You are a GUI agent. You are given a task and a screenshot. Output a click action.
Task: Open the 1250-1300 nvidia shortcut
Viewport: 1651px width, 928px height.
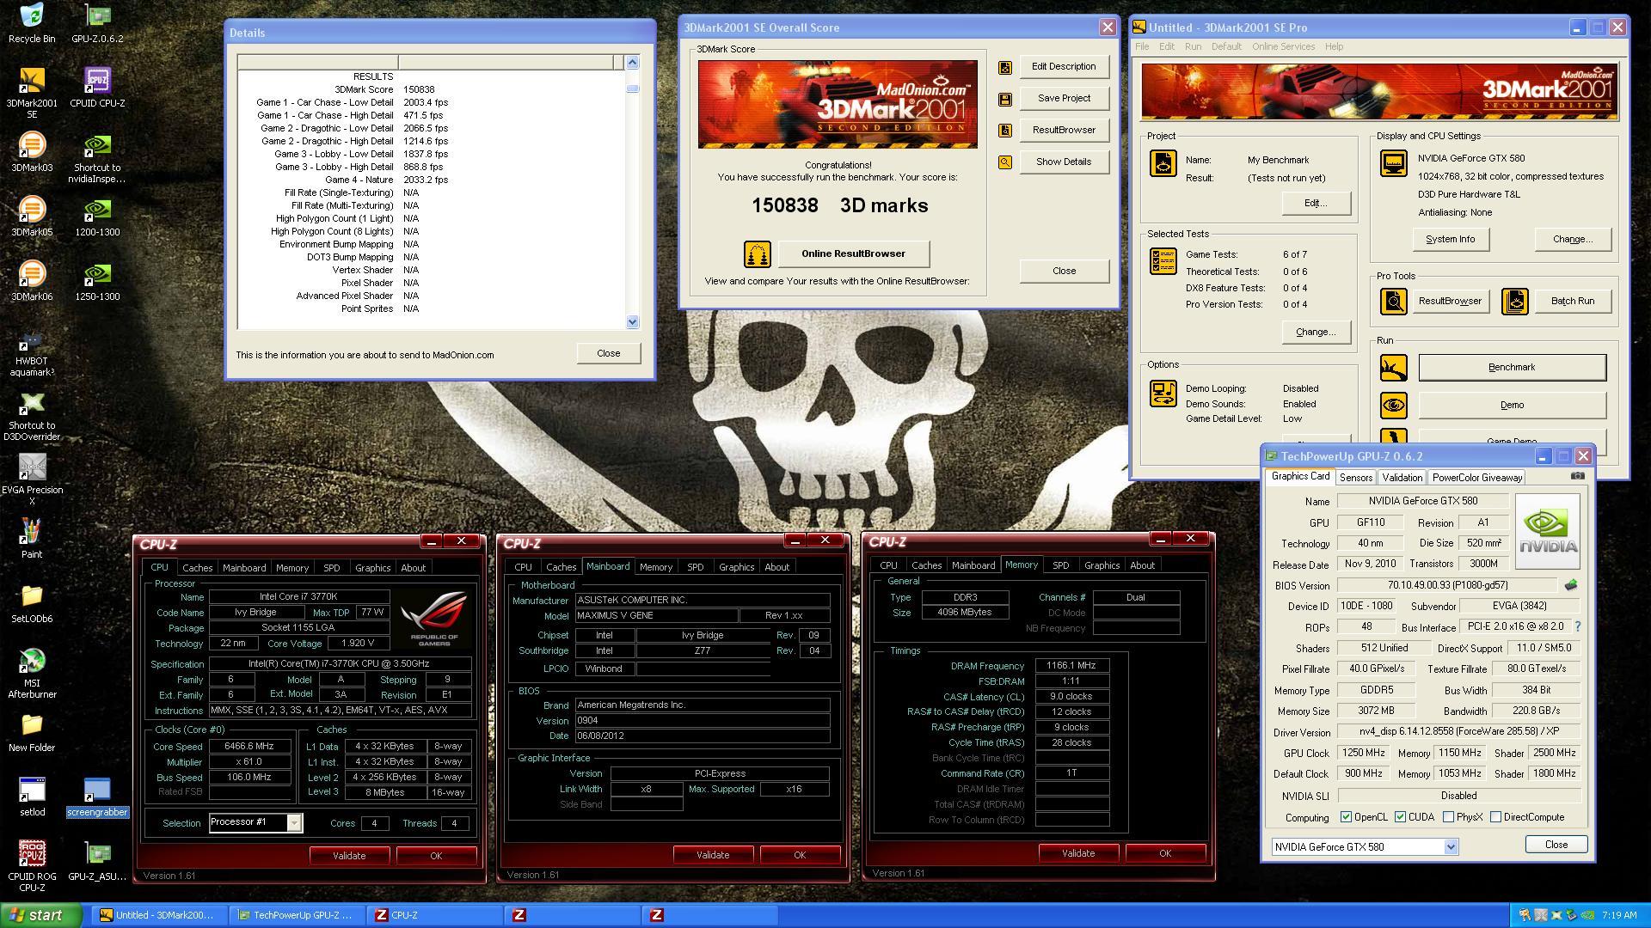97,281
